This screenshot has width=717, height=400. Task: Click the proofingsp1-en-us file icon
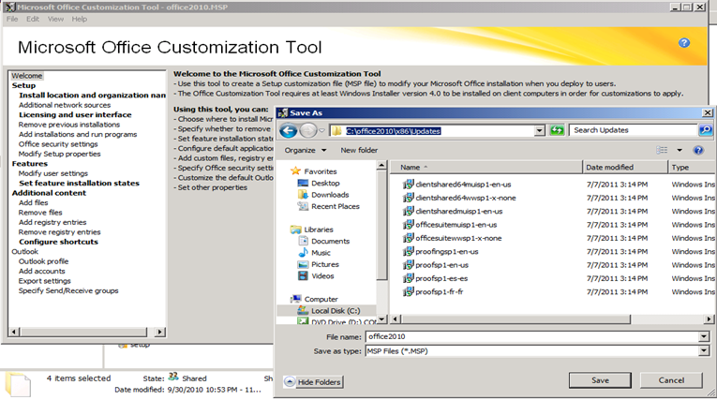point(408,251)
